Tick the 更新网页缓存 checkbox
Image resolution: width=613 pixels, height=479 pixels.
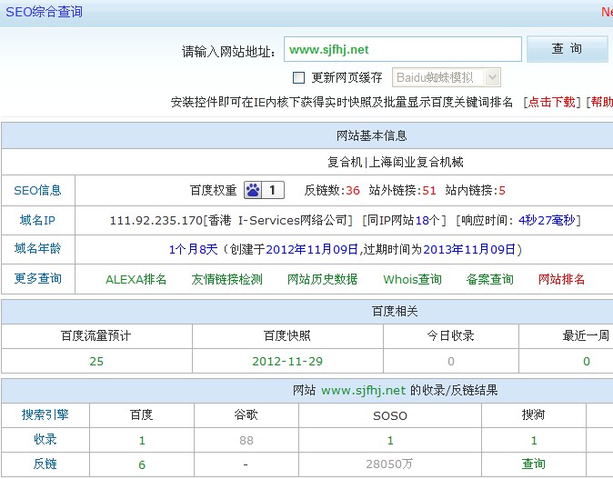(x=298, y=78)
